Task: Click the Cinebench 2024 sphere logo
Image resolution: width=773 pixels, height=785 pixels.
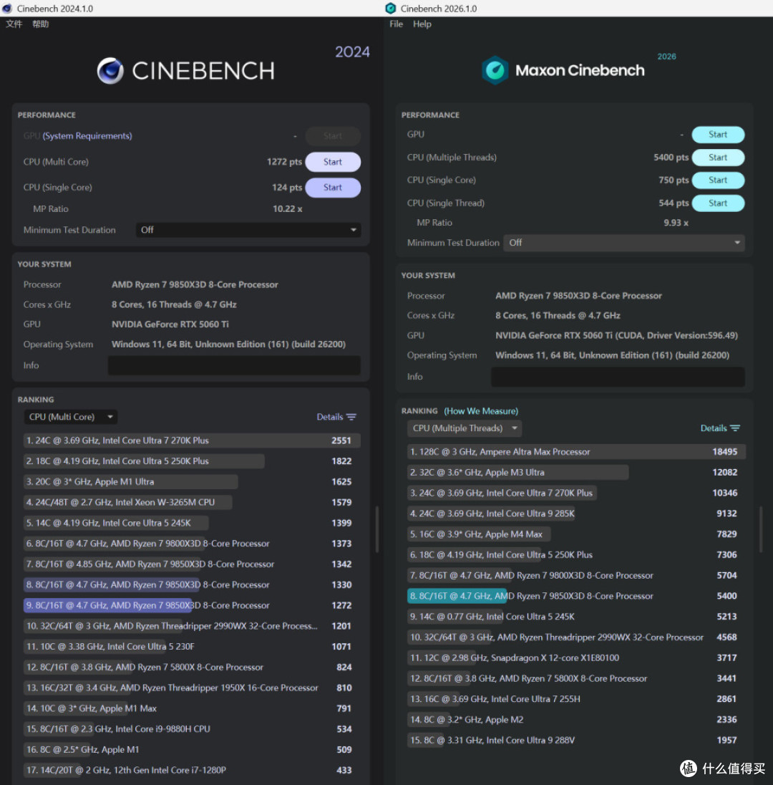Action: click(110, 71)
